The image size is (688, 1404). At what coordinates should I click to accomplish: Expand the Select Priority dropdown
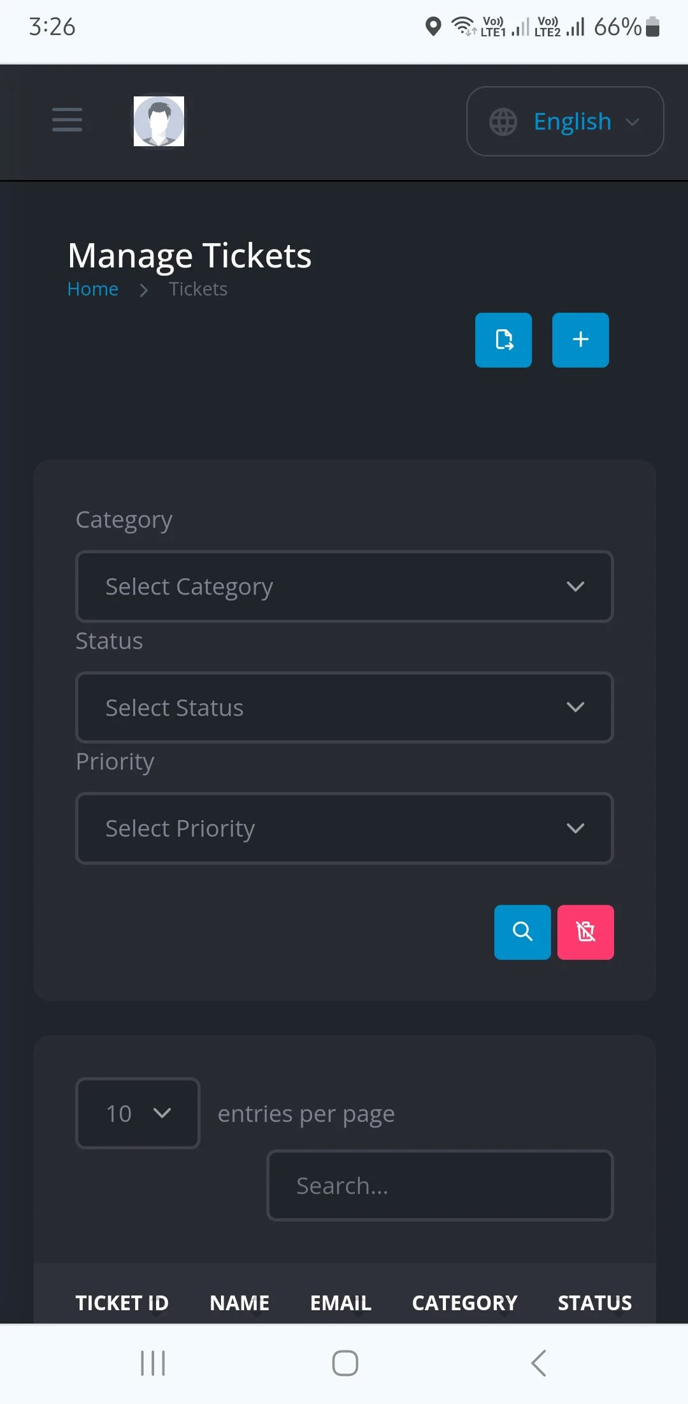(x=344, y=828)
